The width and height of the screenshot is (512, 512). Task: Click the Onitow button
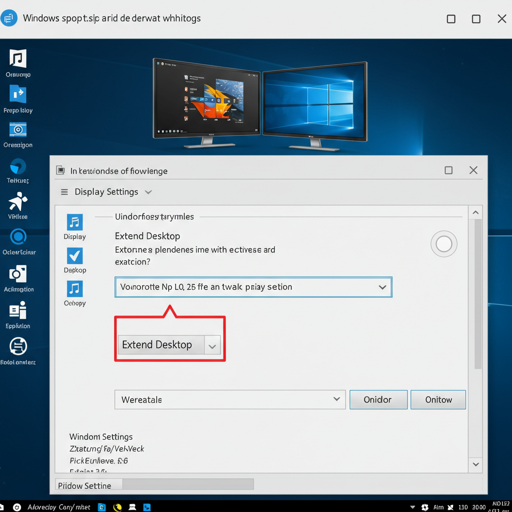pyautogui.click(x=438, y=399)
